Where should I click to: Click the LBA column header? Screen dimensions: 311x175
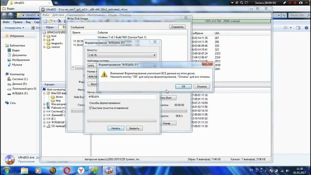[217, 33]
